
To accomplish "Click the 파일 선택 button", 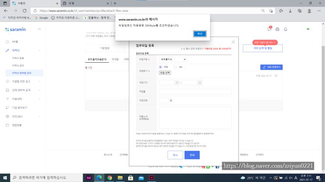I will pyautogui.click(x=165, y=73).
